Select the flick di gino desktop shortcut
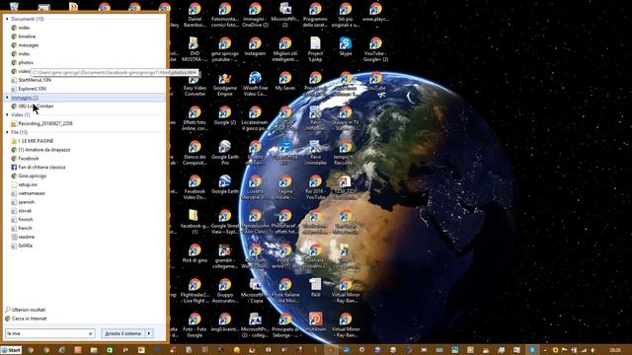The image size is (632, 355). 195,253
